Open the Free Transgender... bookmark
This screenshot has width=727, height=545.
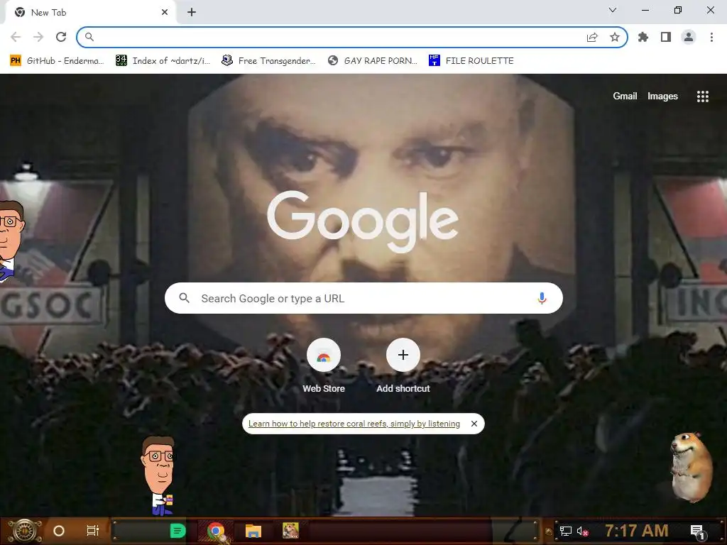269,61
